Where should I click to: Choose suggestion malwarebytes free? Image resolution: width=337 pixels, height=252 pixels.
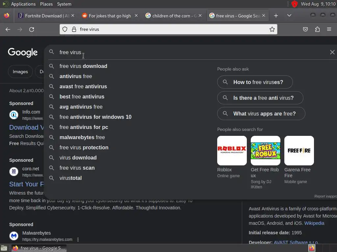coord(82,137)
